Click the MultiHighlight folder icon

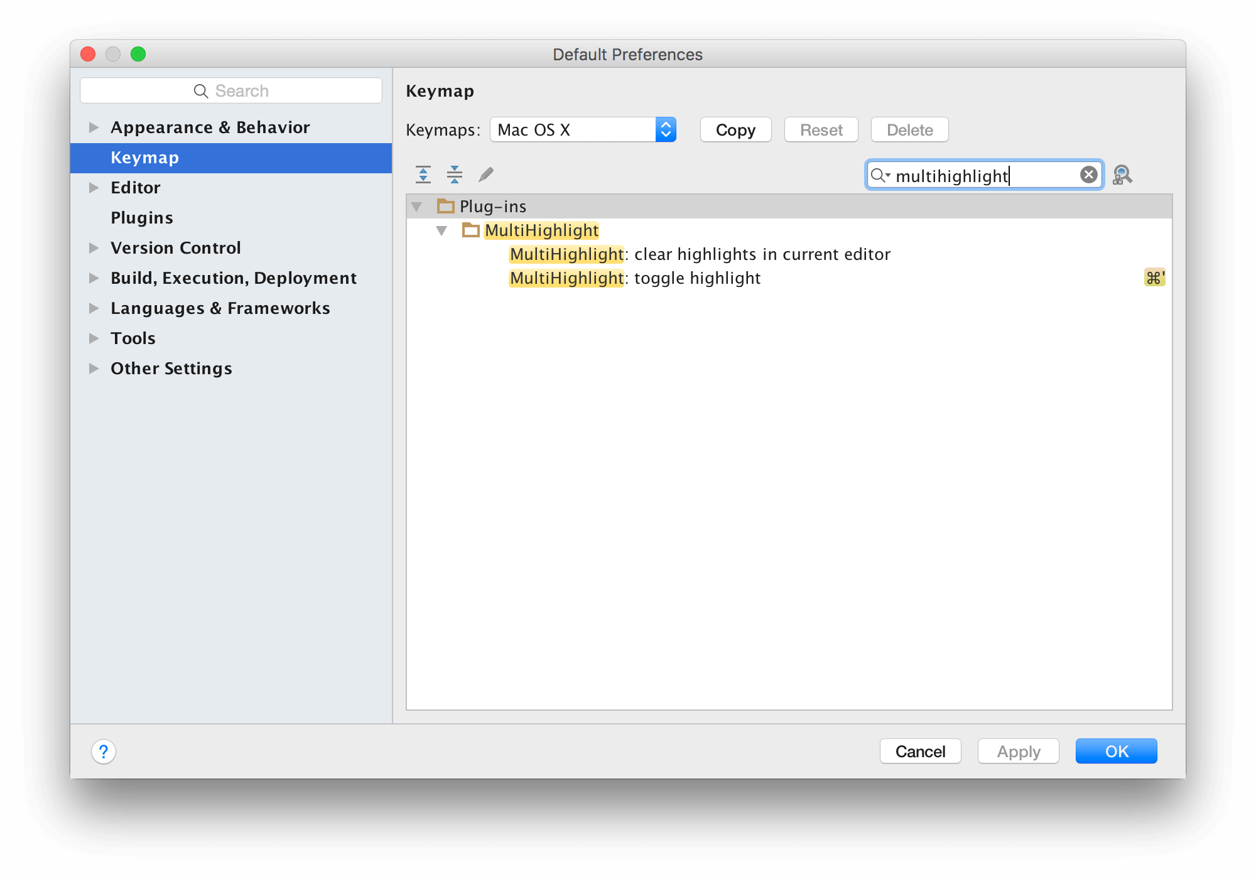[x=471, y=230]
